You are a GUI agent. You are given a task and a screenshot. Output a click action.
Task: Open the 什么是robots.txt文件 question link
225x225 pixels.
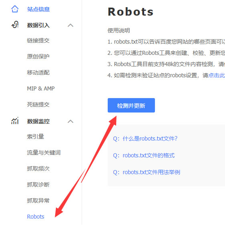point(145,139)
